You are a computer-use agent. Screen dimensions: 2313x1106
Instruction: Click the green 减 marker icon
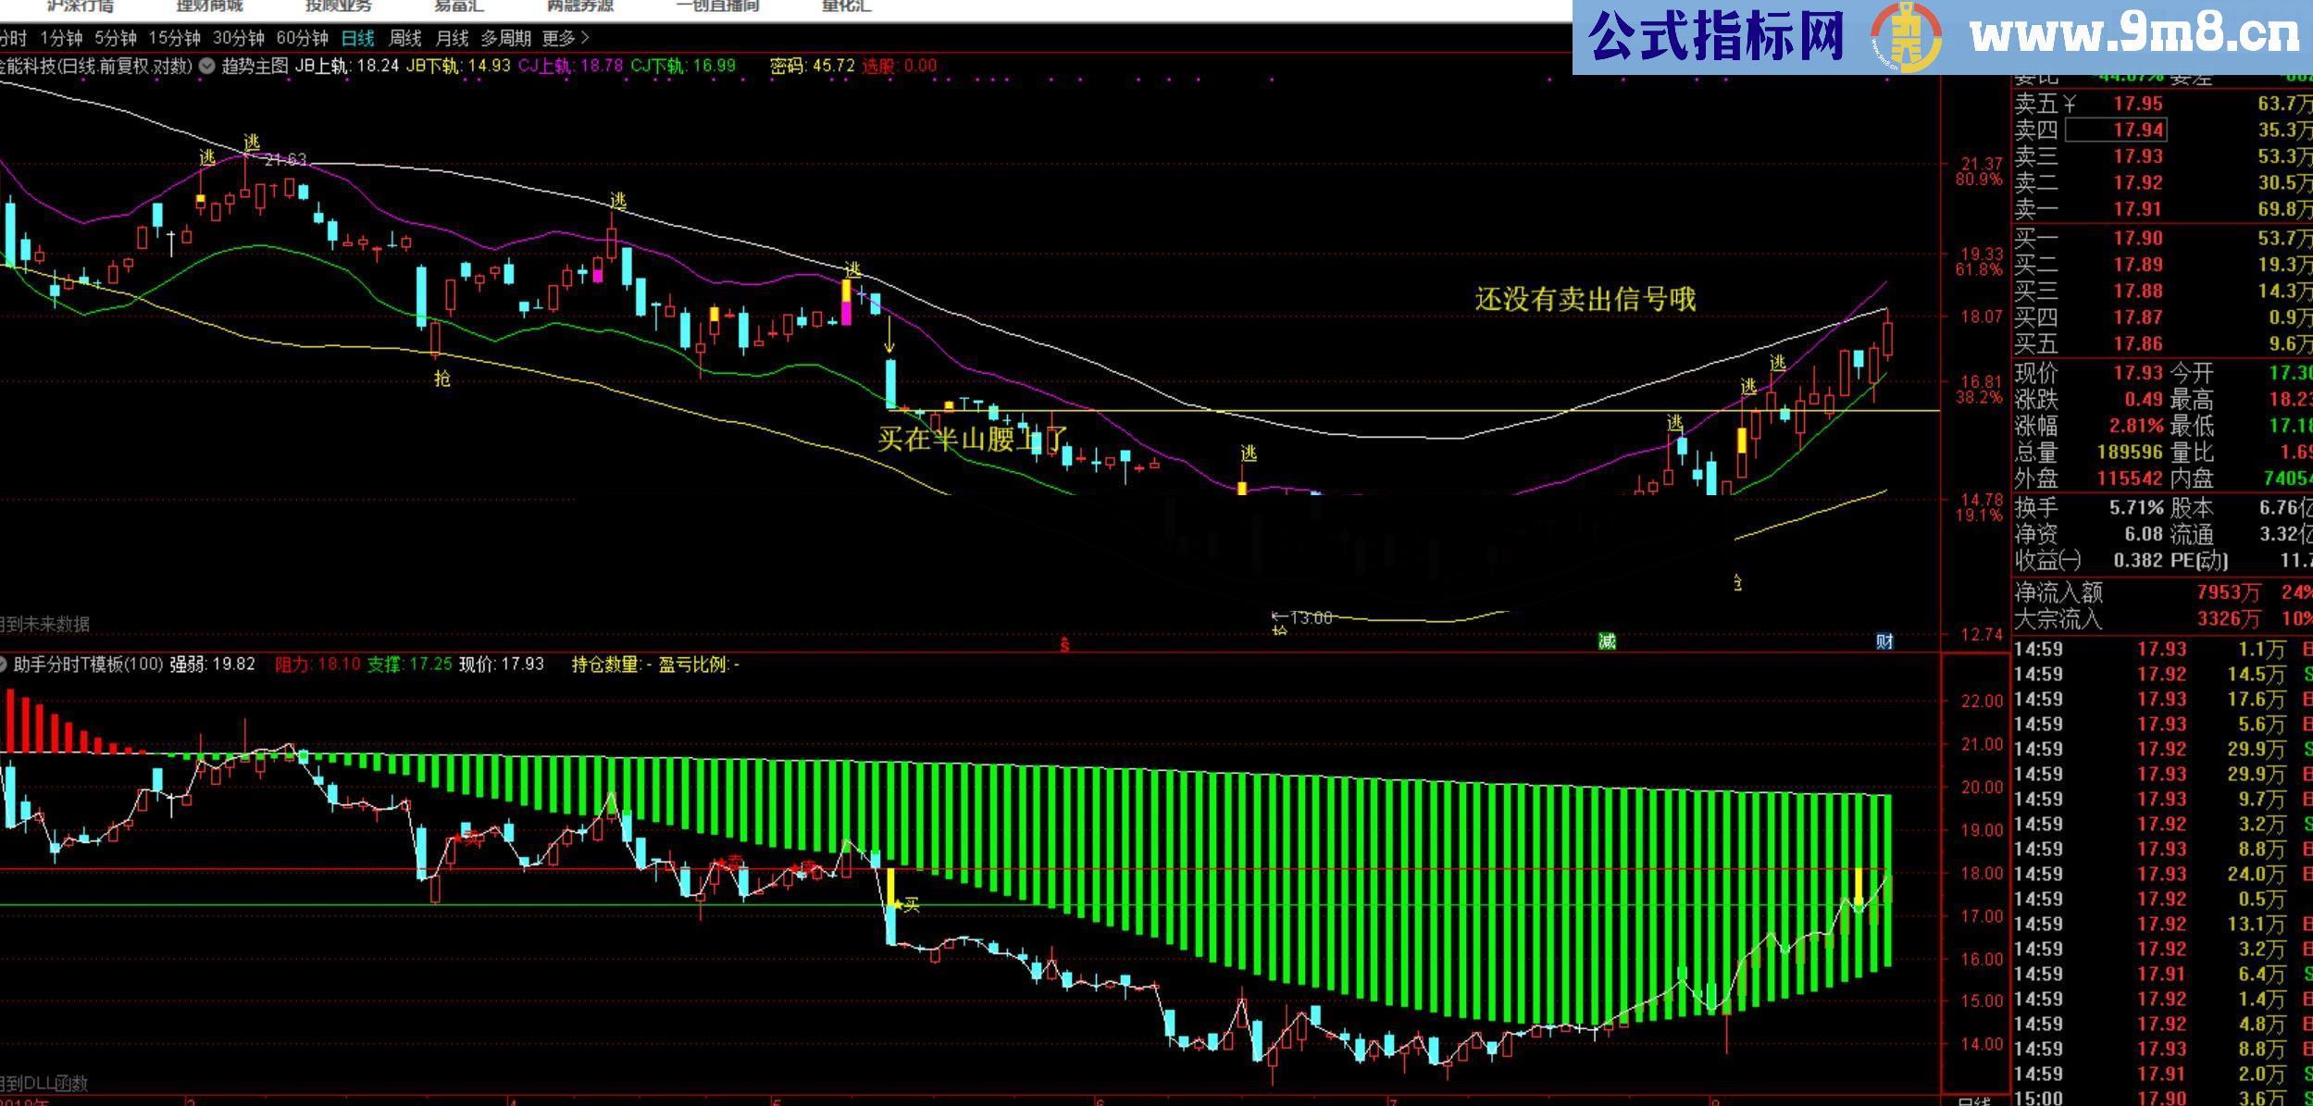point(1606,641)
